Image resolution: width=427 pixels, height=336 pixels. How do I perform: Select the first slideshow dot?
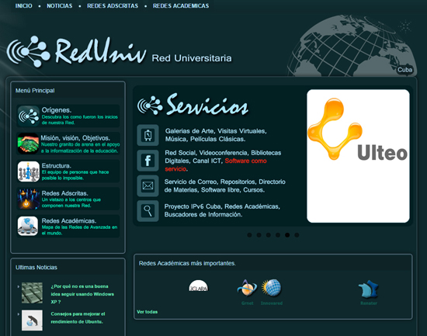coord(249,235)
